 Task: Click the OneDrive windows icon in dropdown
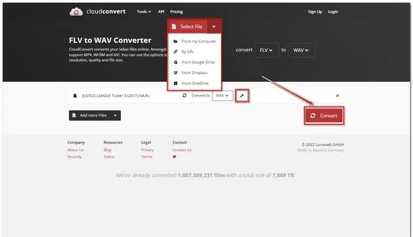tap(175, 83)
